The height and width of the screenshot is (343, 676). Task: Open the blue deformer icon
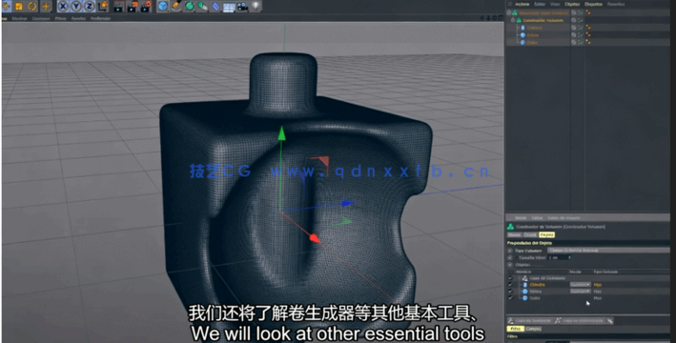[x=215, y=6]
